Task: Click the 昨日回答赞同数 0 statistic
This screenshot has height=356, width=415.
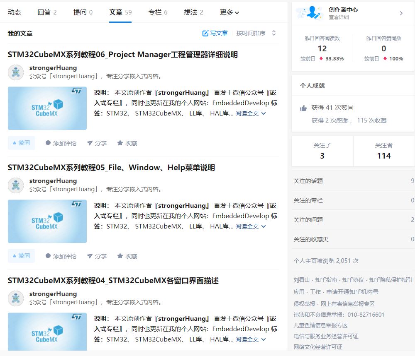Action: [384, 48]
